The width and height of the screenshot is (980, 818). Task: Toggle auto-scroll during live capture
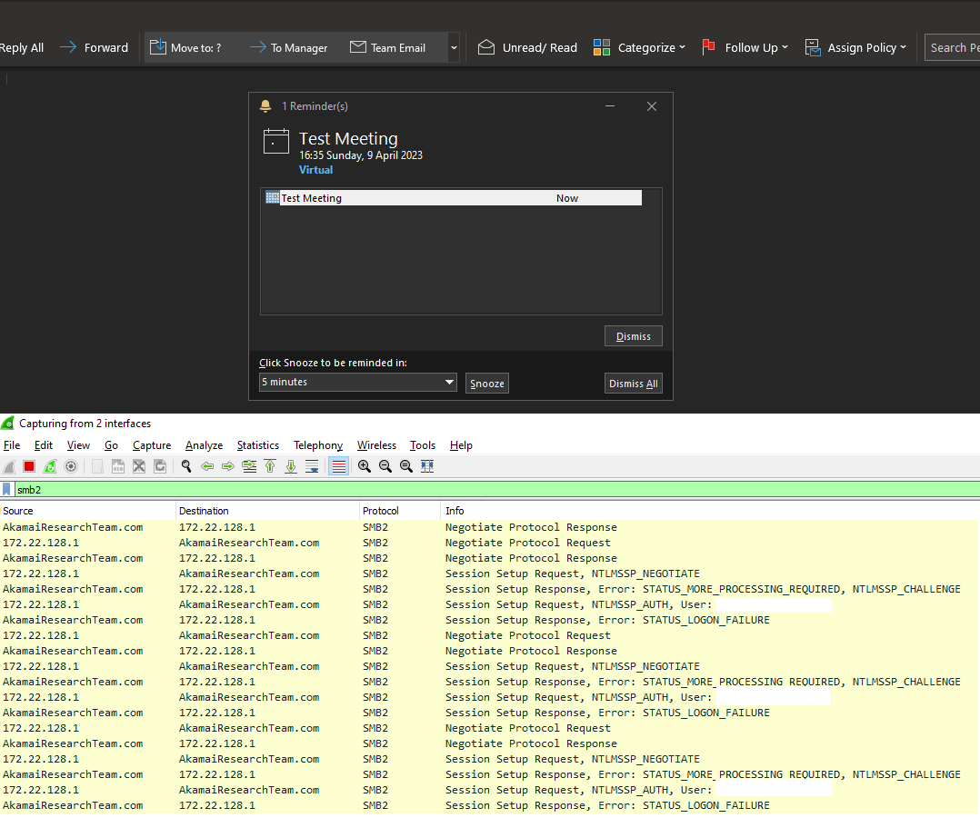click(312, 466)
